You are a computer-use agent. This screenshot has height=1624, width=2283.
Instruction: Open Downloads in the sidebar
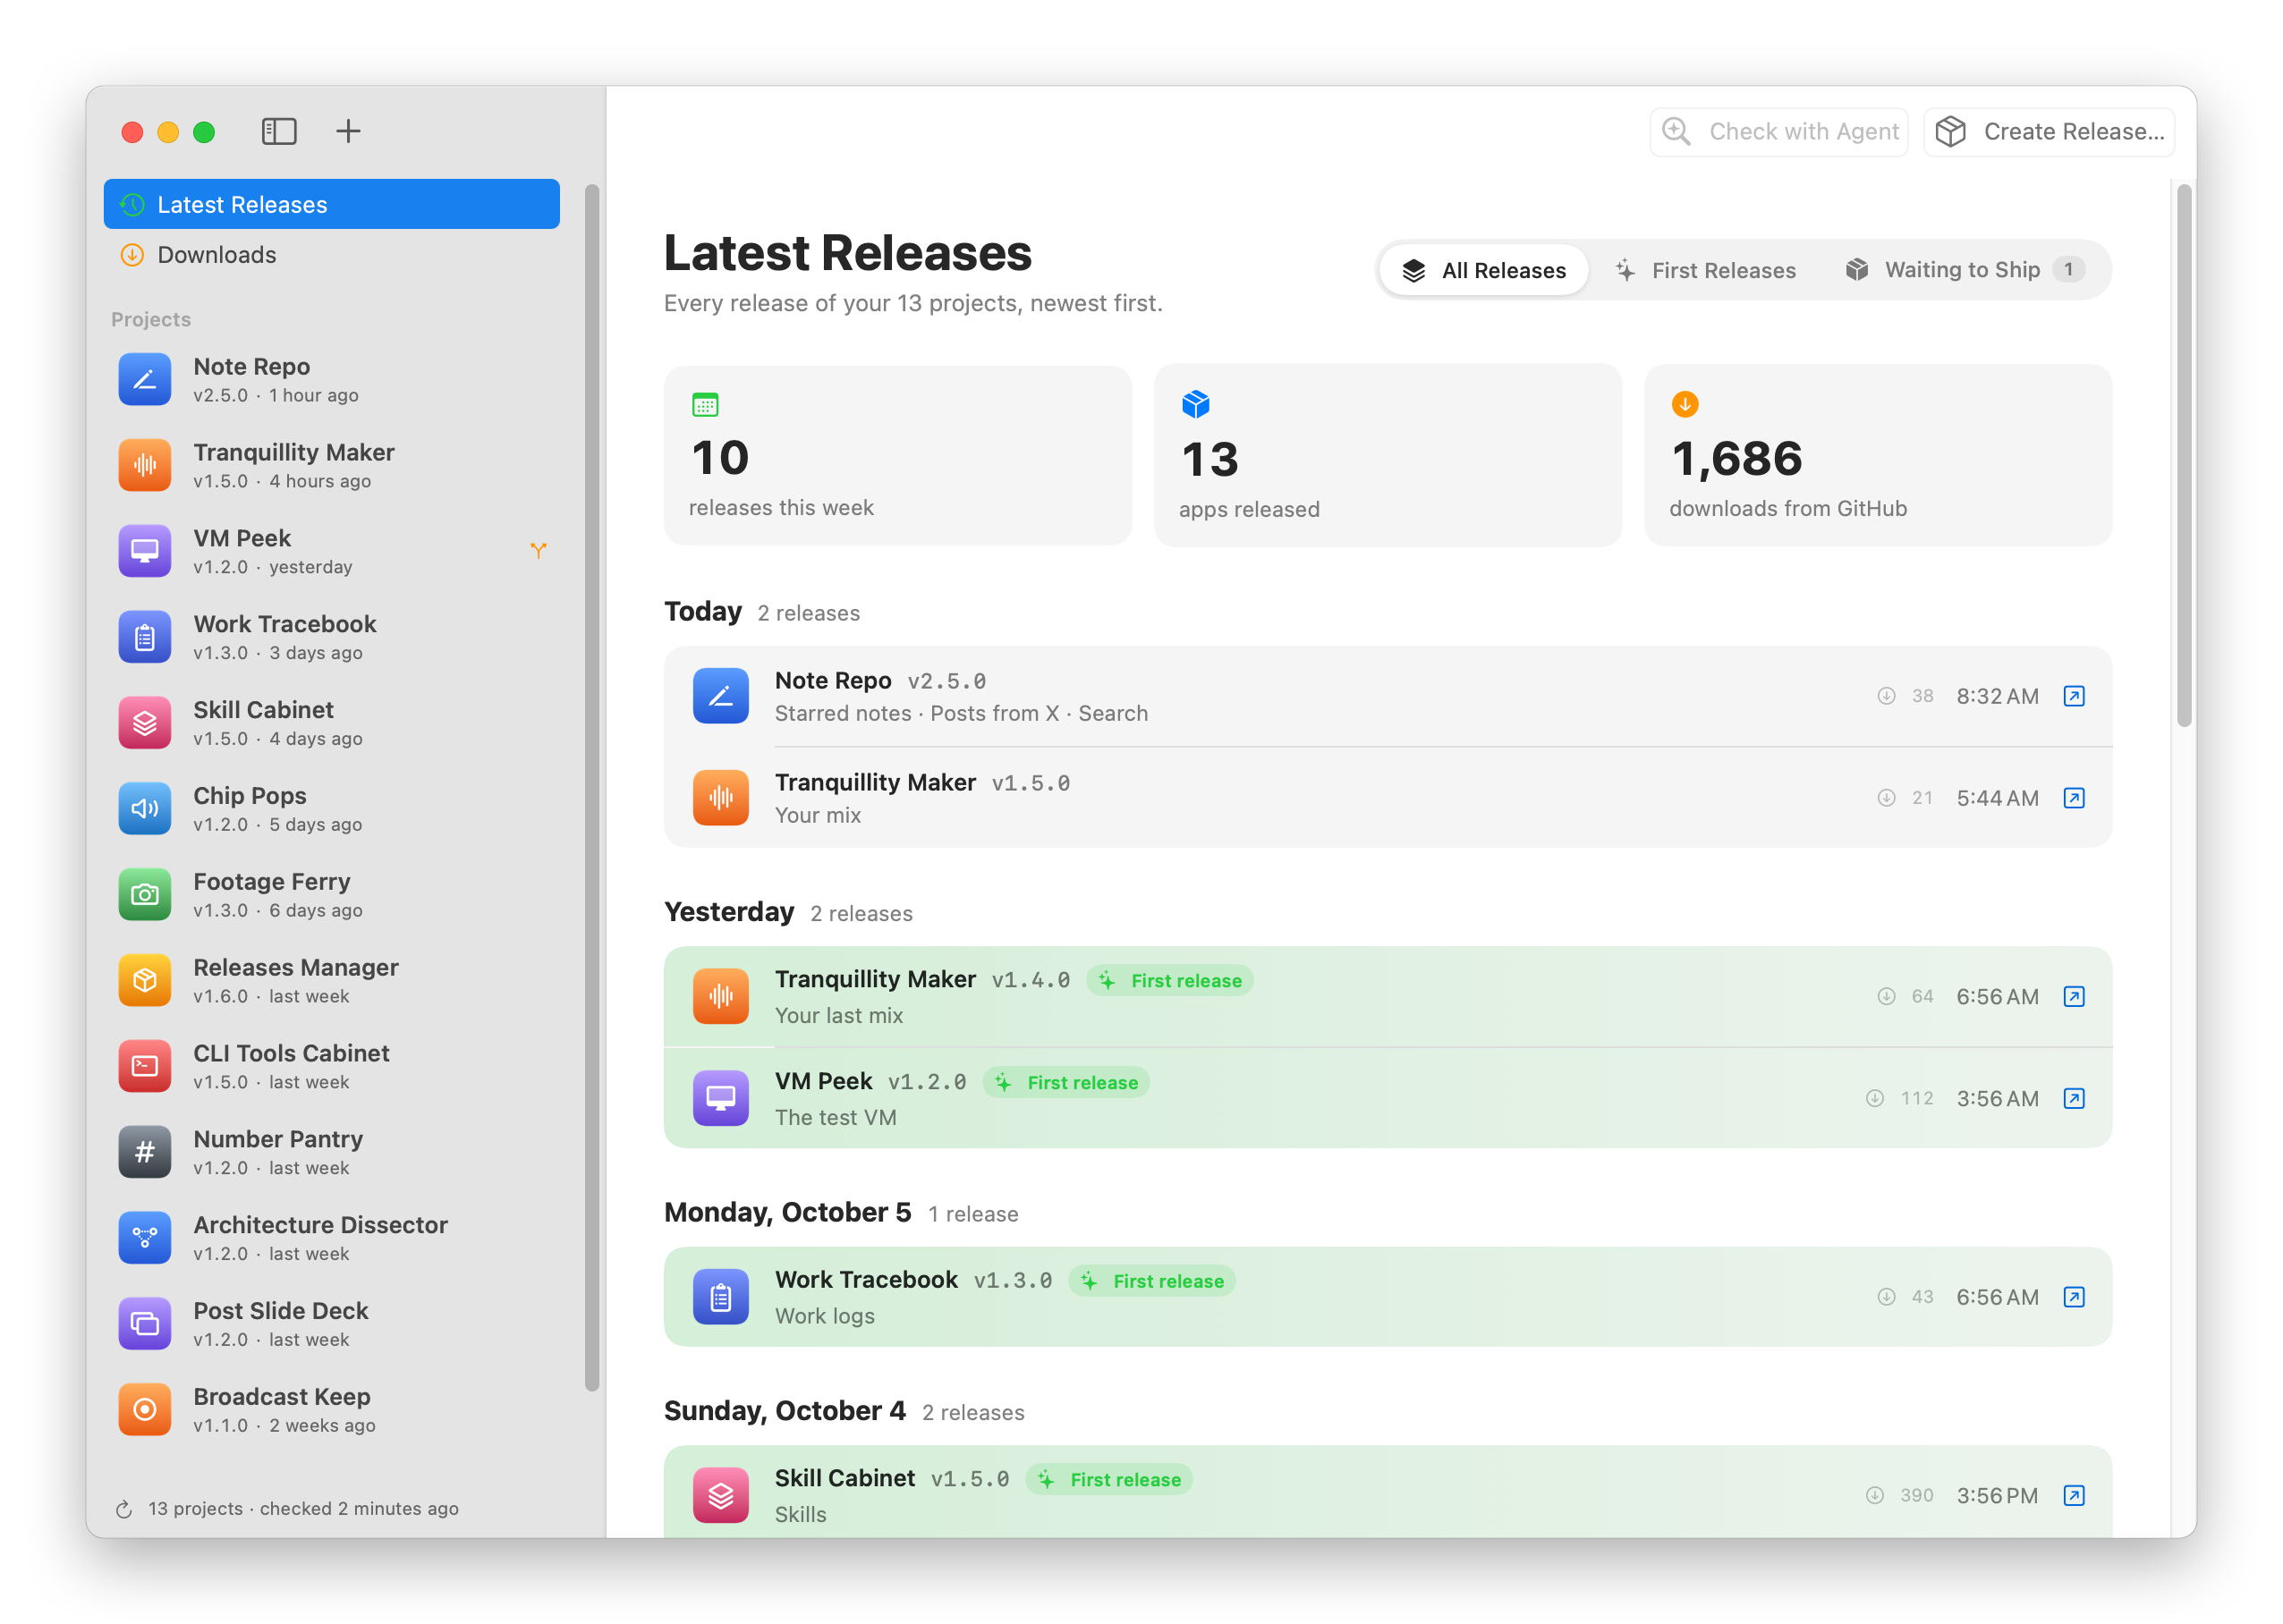331,255
